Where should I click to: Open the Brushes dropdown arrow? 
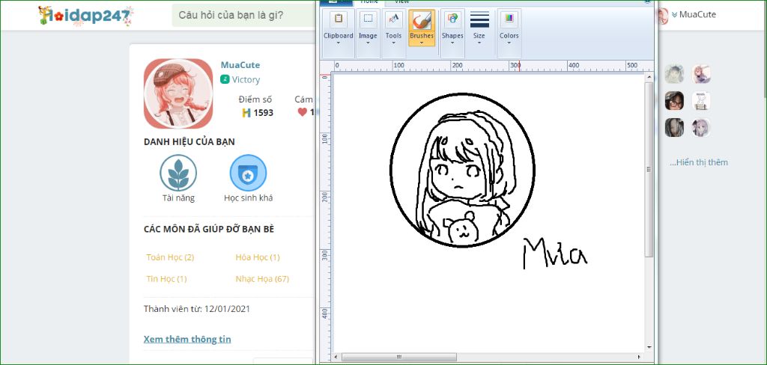(422, 43)
